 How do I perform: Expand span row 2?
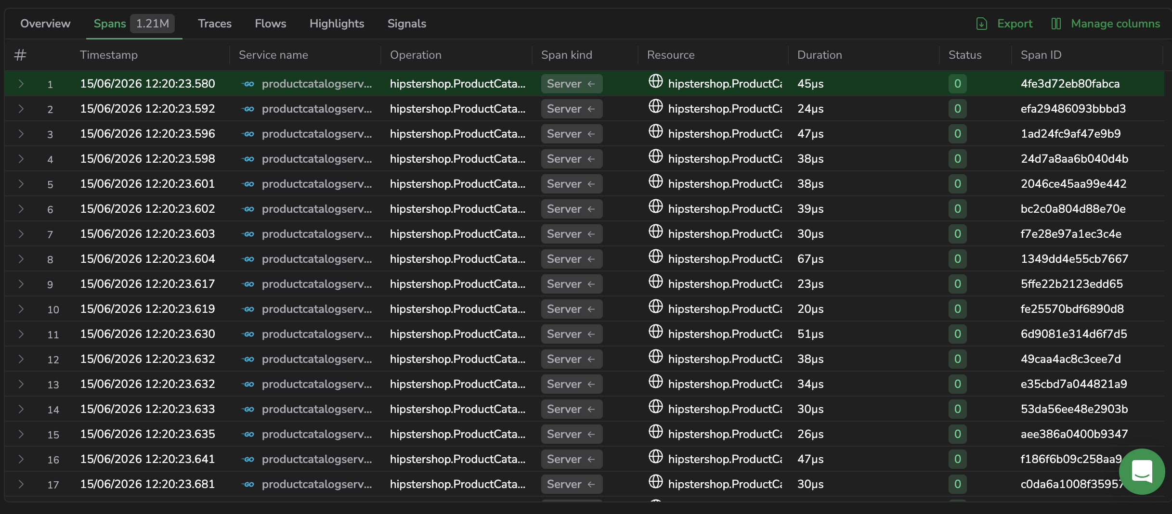point(21,109)
